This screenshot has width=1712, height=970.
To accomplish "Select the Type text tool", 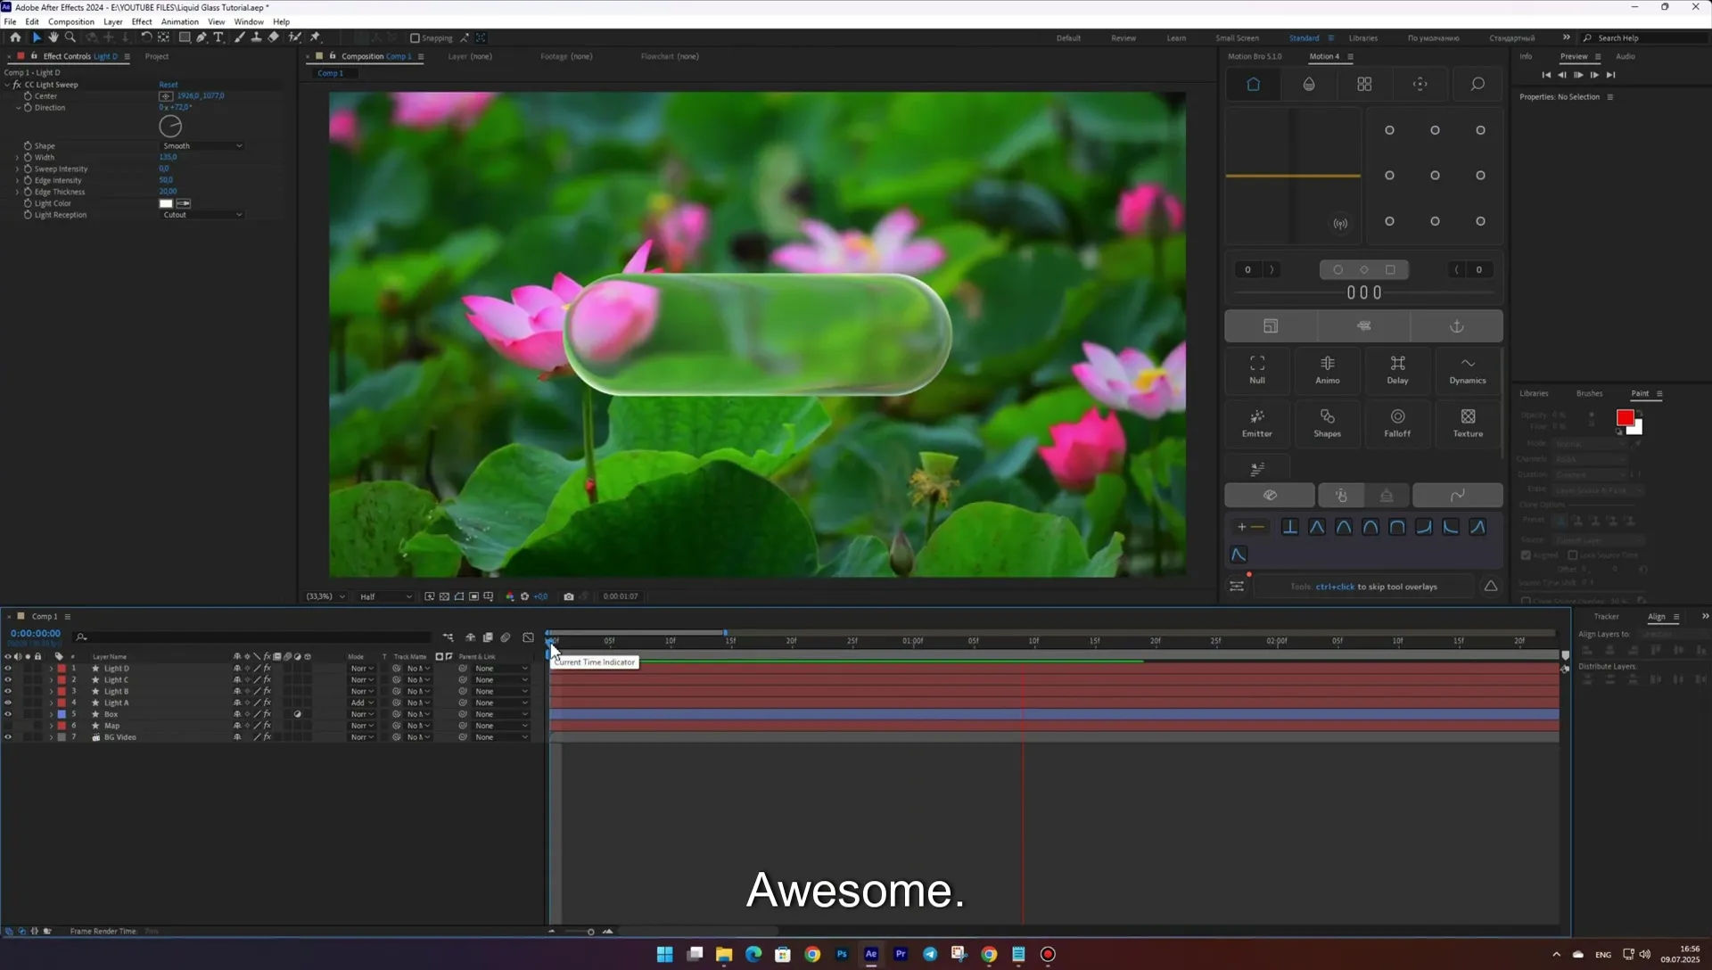I will click(x=218, y=37).
